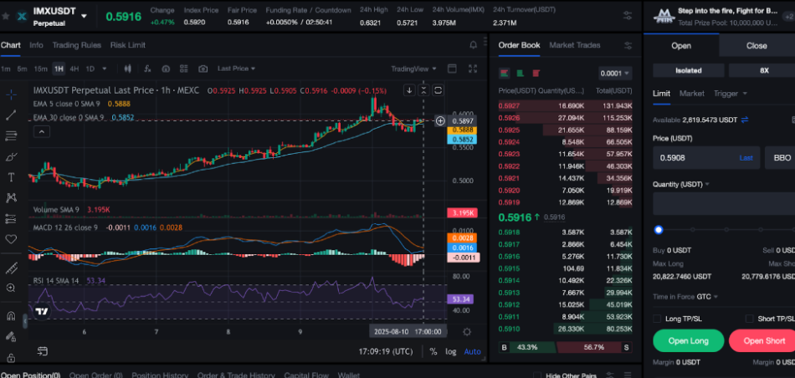Click the price alert bell icon

click(x=473, y=45)
